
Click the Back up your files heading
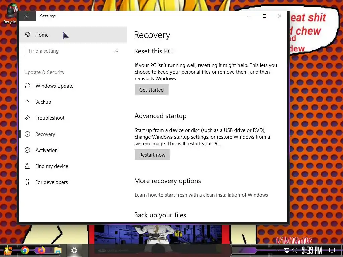pos(160,215)
